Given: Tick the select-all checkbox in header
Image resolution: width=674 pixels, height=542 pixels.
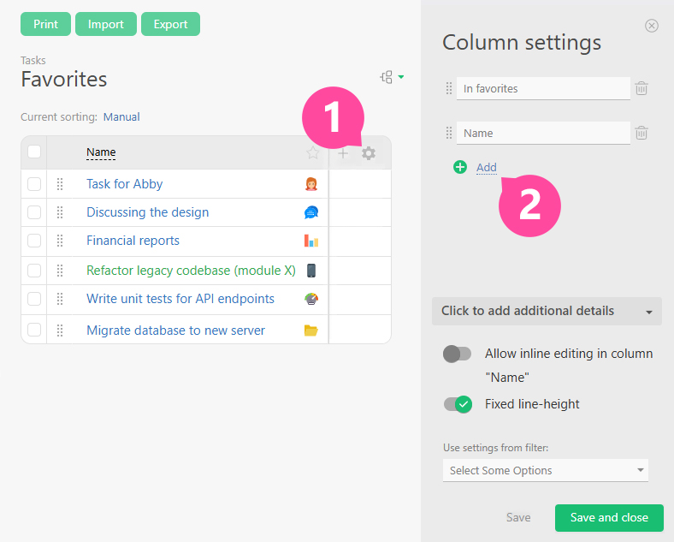Looking at the screenshot, I should 34,152.
